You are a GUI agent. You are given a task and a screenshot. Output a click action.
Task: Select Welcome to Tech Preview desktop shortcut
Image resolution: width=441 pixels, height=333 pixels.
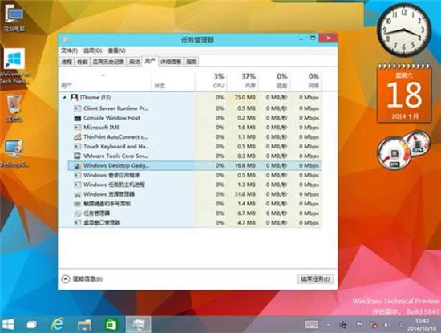(x=14, y=67)
